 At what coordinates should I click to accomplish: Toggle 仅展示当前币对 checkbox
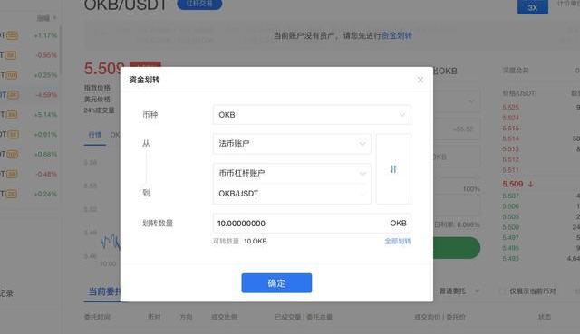point(502,291)
